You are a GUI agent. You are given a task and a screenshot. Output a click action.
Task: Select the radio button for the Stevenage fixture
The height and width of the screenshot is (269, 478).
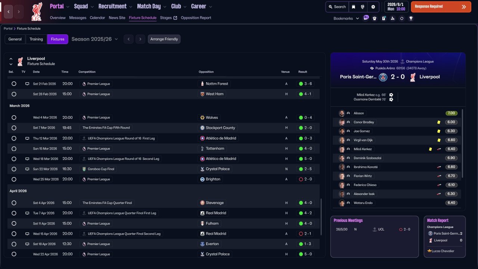click(x=14, y=203)
